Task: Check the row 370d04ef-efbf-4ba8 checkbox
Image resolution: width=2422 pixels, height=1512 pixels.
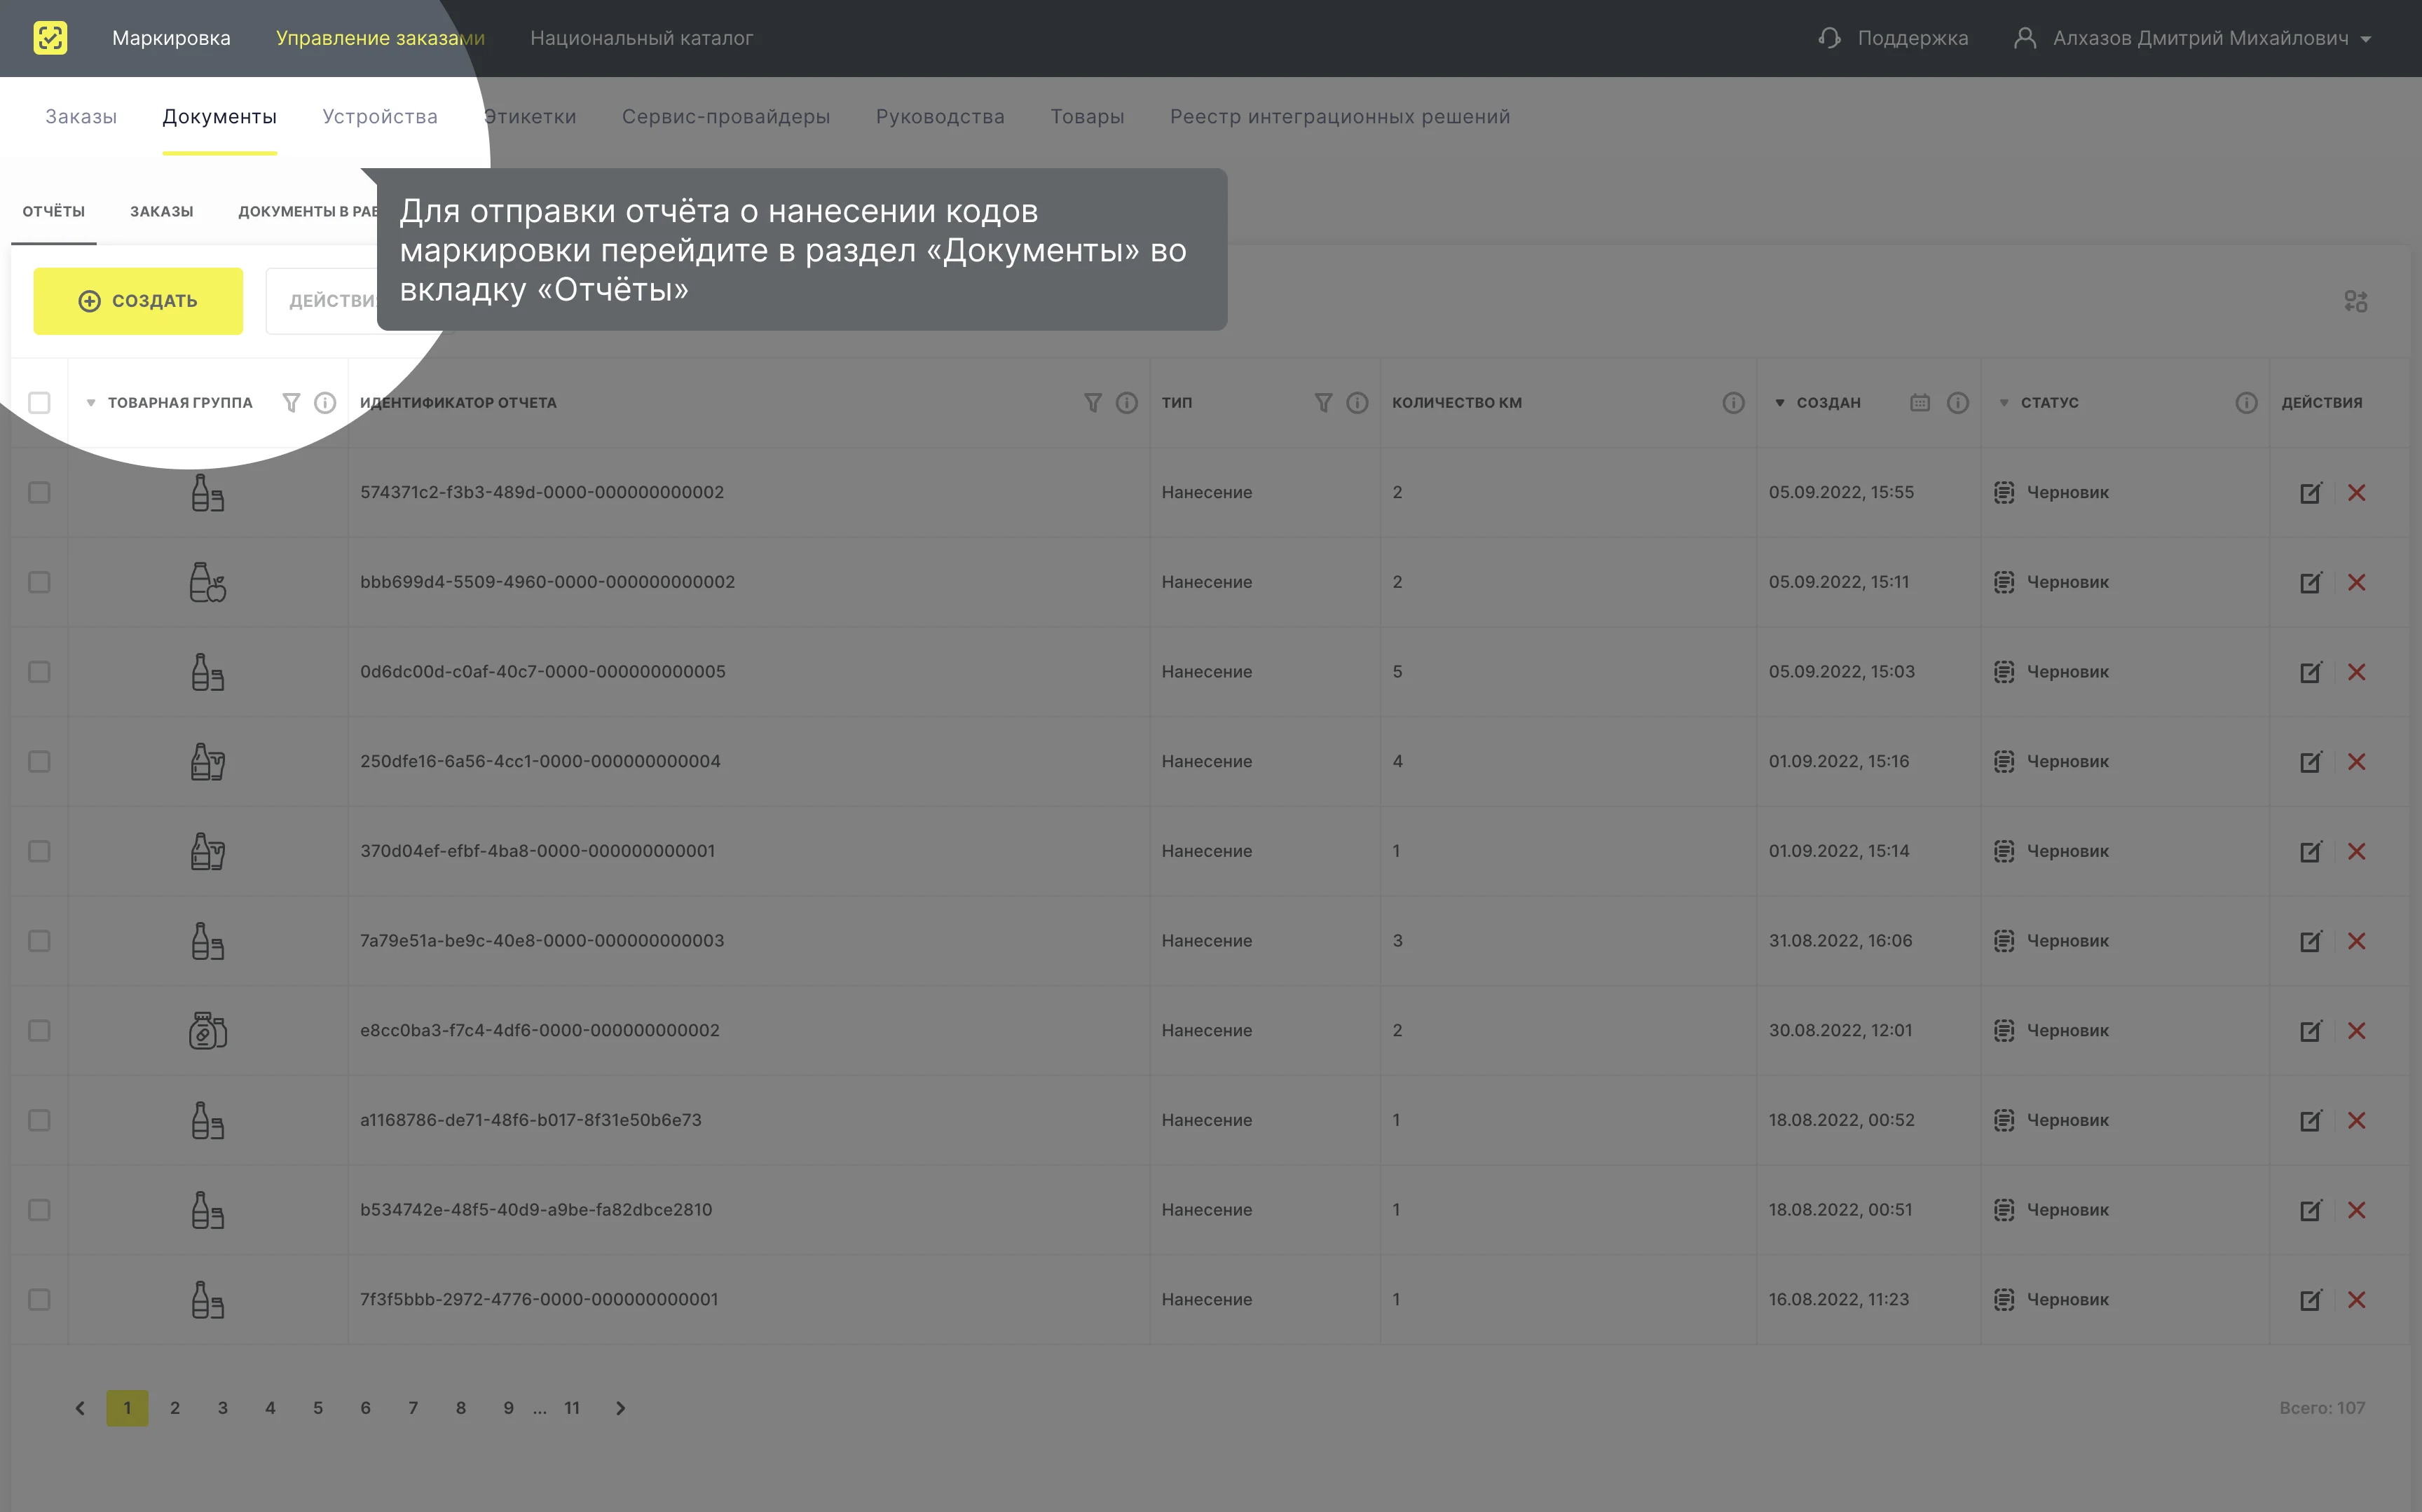Action: click(39, 851)
